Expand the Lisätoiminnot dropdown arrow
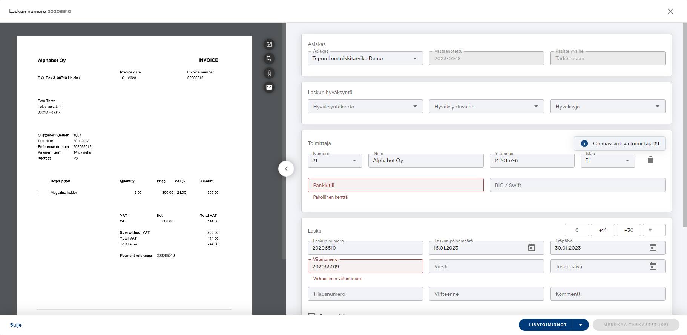Viewport: 687px width, 335px height. click(581, 325)
